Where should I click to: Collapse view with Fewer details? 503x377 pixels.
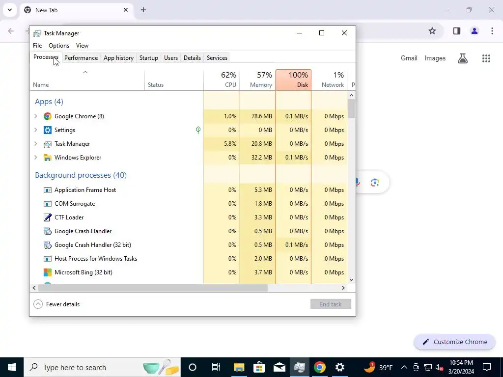57,304
